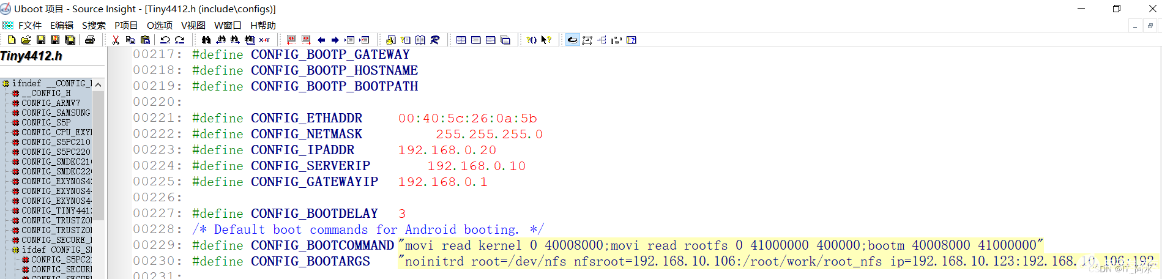
Task: Open the F文件 menu
Action: click(30, 25)
